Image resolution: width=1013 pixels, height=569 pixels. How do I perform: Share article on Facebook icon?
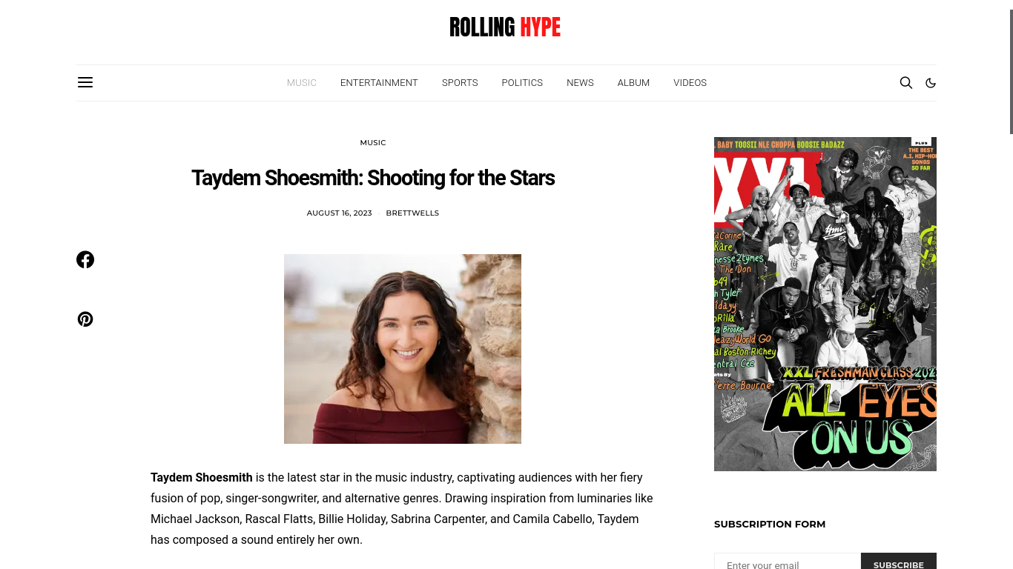85,259
